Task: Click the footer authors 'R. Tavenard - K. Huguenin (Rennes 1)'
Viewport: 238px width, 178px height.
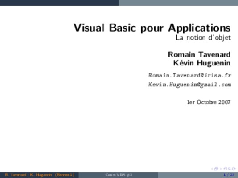Action: point(40,175)
